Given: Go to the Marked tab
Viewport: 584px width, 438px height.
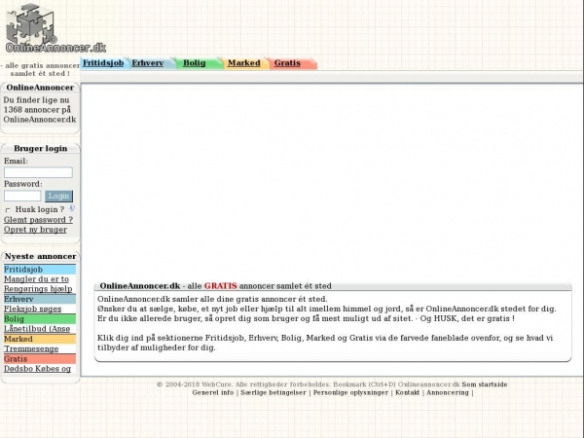Looking at the screenshot, I should [244, 63].
